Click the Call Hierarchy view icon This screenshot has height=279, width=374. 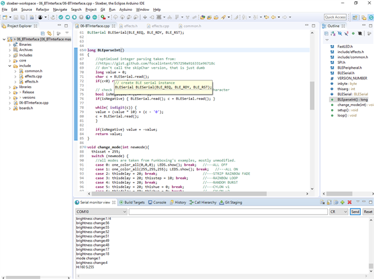tap(191, 202)
